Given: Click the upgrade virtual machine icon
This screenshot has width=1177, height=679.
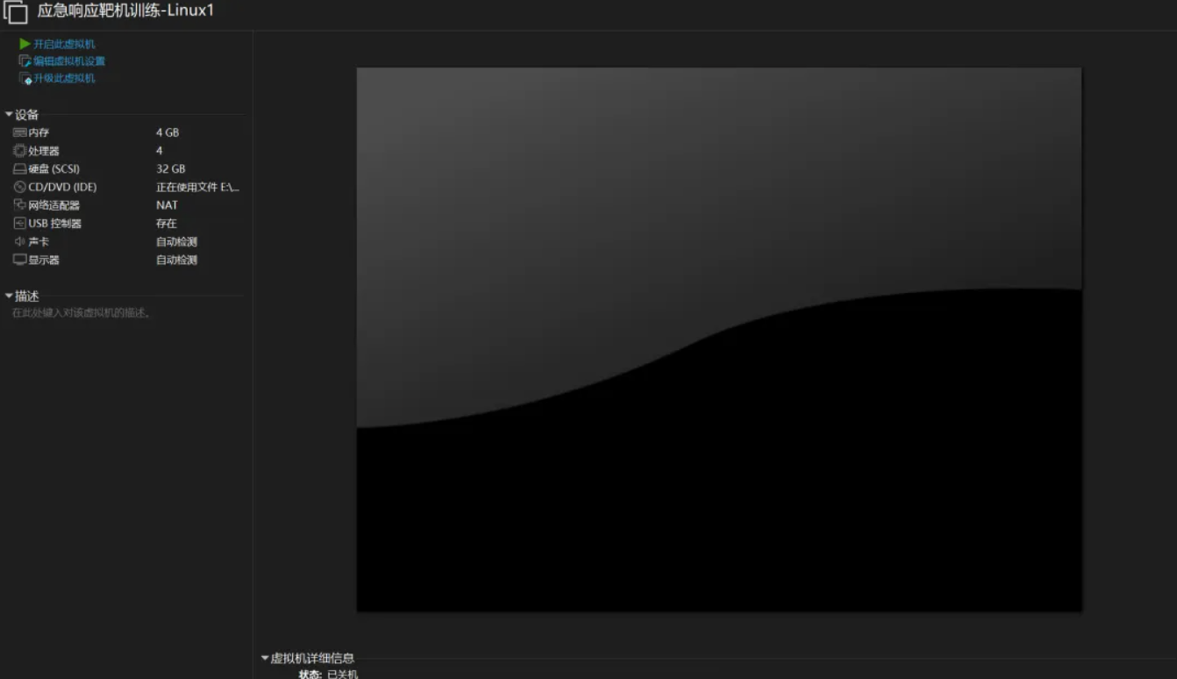Looking at the screenshot, I should [25, 79].
